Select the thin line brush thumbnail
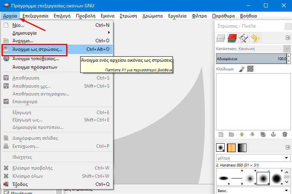The height and width of the screenshot is (194, 292). pos(237,178)
